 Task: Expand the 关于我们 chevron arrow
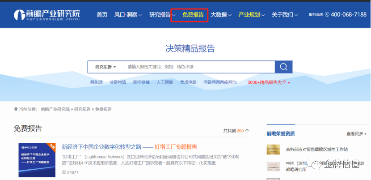coord(296,15)
